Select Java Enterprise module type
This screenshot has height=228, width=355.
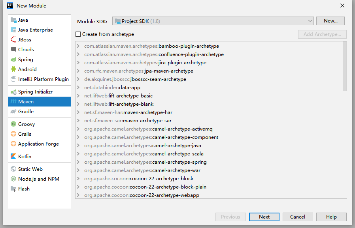[x=40, y=30]
